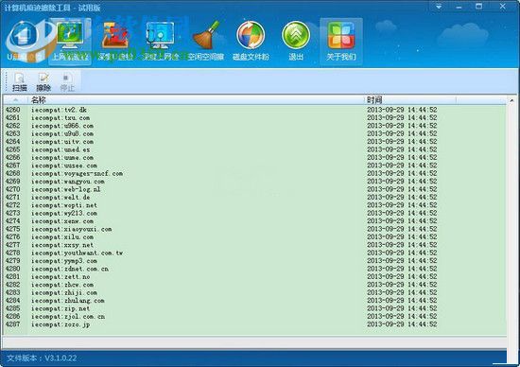Open the U-disk trace check tool
Image resolution: width=520 pixels, height=367 pixels.
click(24, 42)
